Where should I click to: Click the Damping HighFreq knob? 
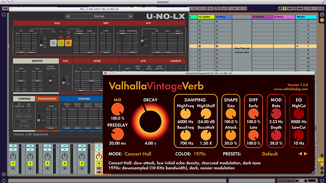tap(185, 114)
